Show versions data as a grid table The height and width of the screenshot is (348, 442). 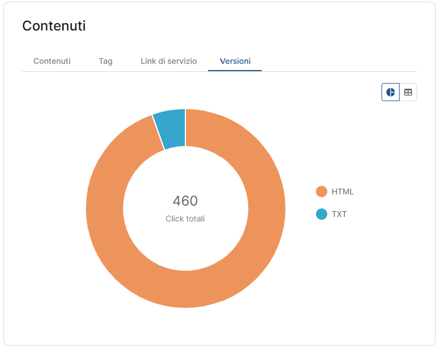coord(408,92)
